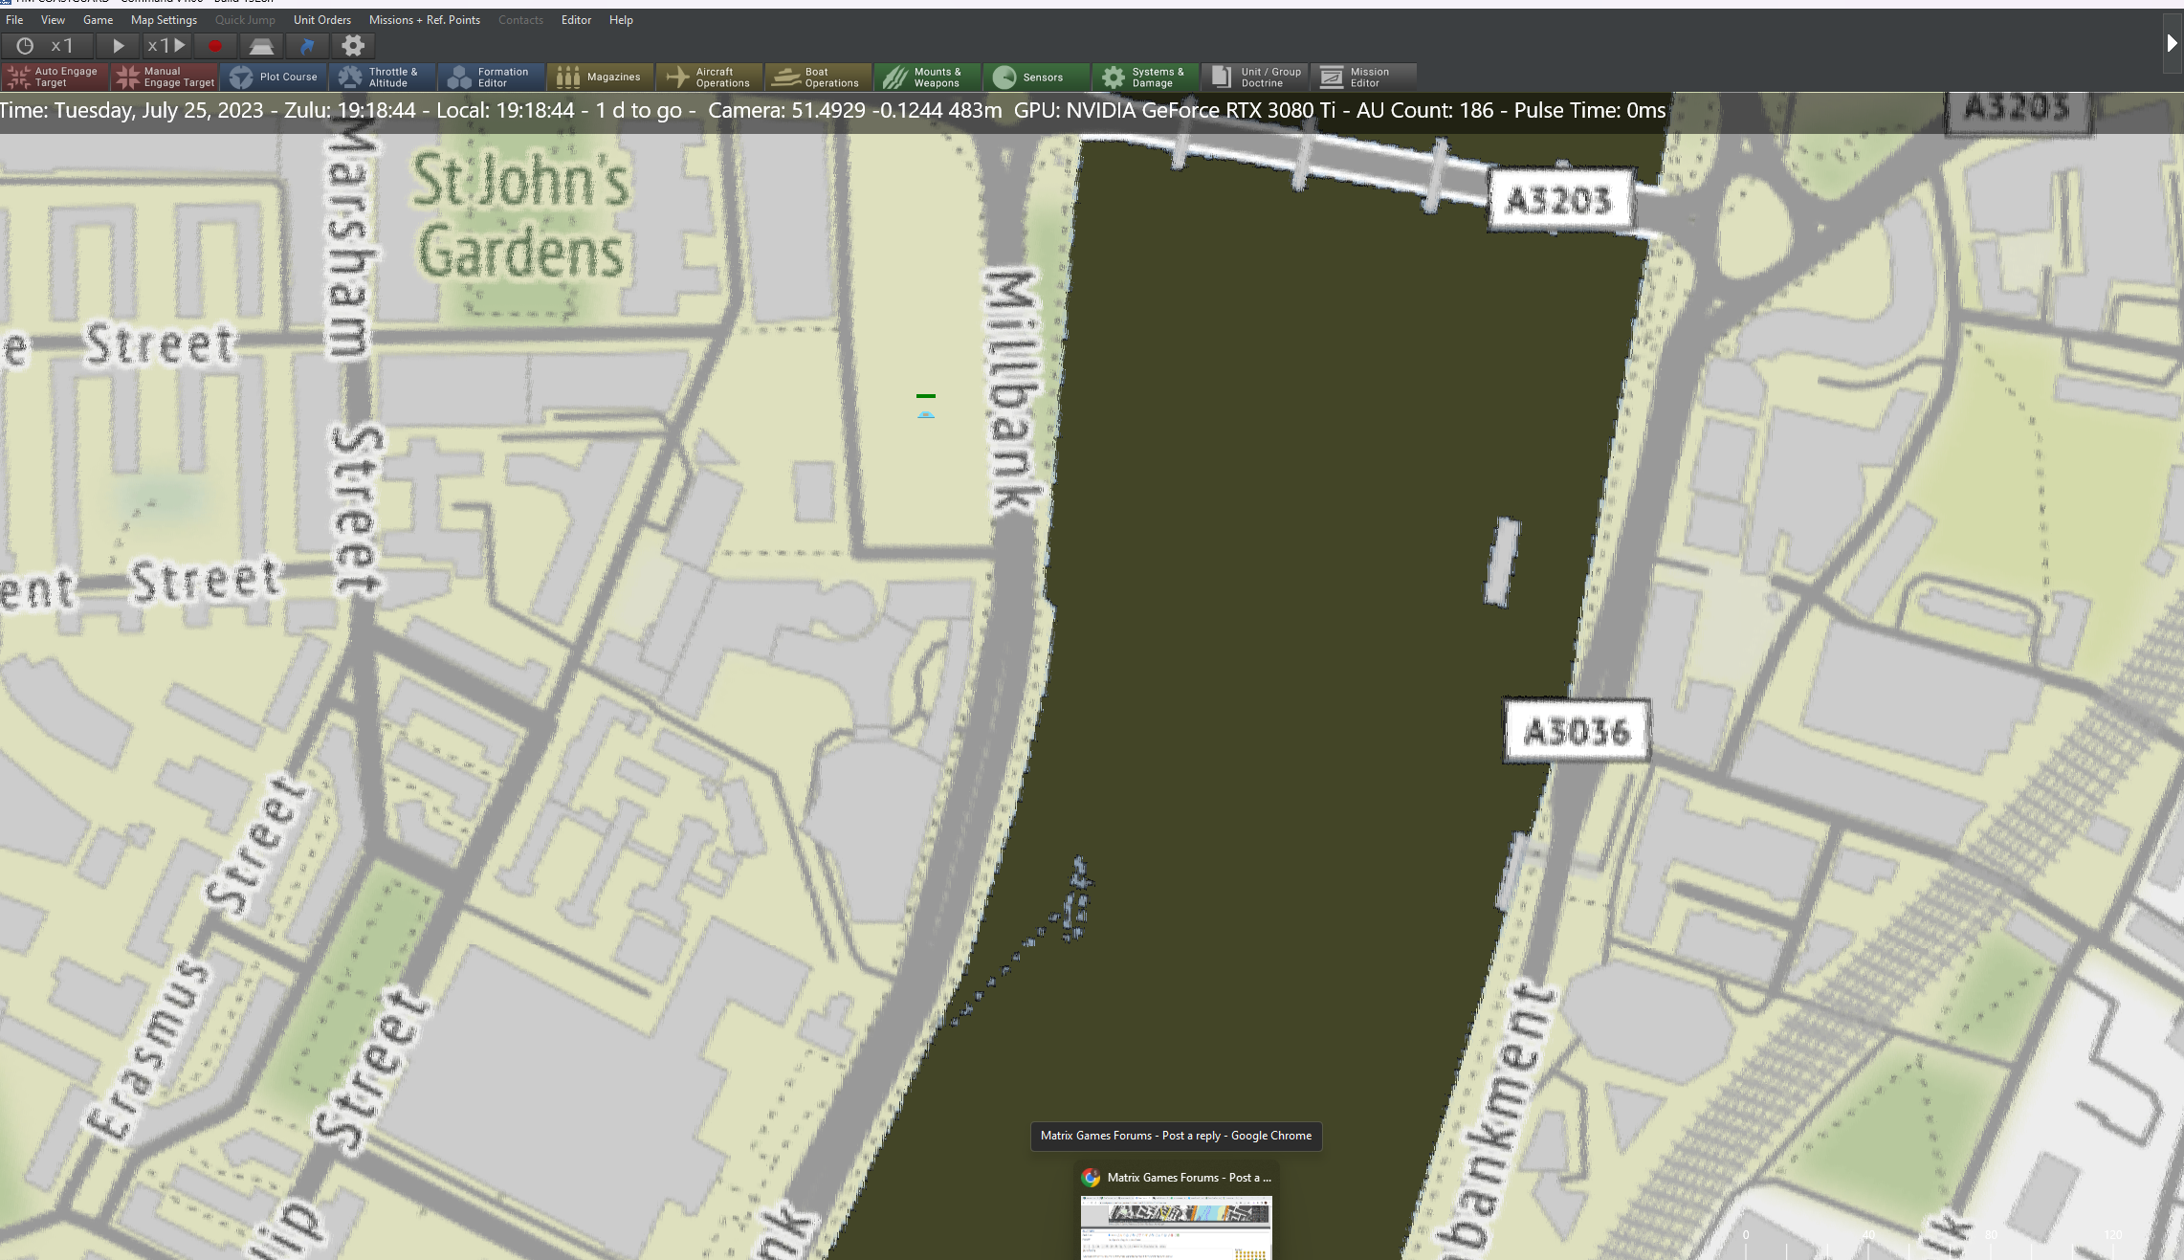The width and height of the screenshot is (2184, 1260).
Task: Open the Editor menu
Action: (x=576, y=20)
